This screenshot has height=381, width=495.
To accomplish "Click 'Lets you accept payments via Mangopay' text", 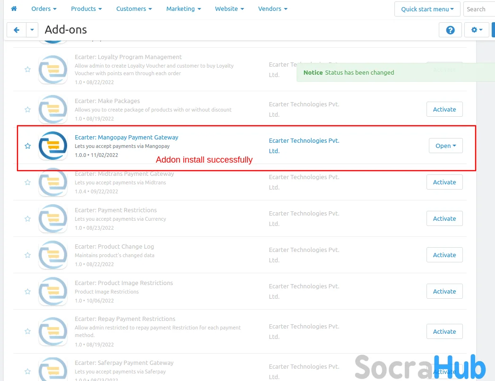I will 122,146.
